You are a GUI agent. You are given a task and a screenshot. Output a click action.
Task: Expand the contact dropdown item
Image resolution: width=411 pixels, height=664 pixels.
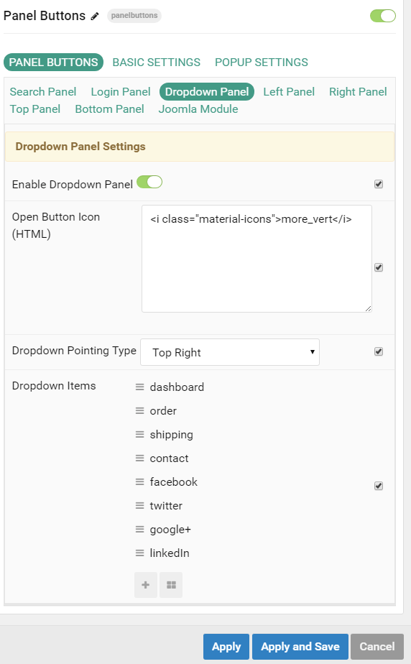coord(169,458)
